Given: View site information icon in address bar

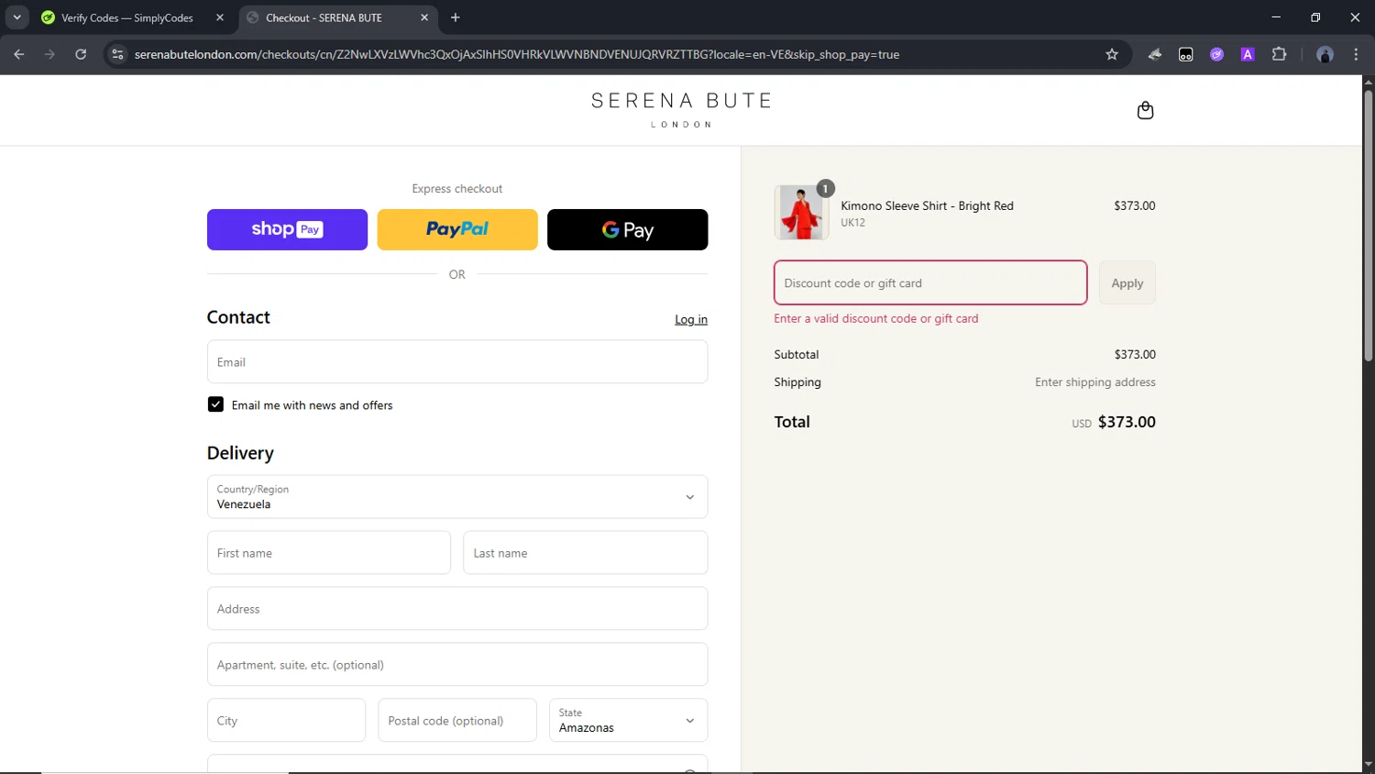Looking at the screenshot, I should pyautogui.click(x=117, y=54).
